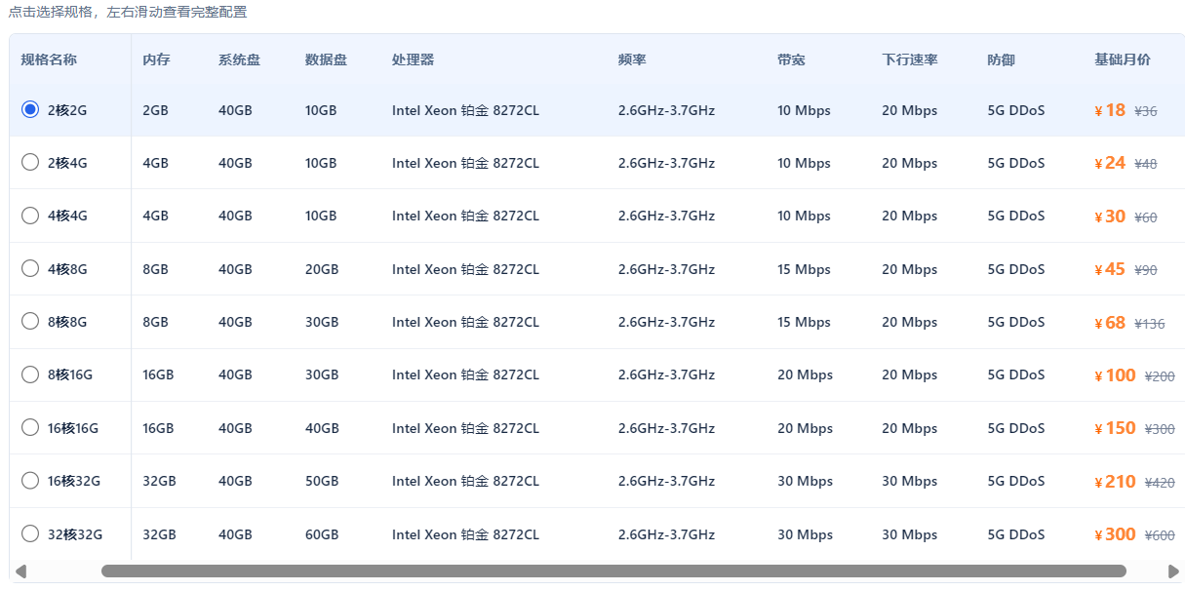The width and height of the screenshot is (1185, 591).
Task: Click 50GB data disk in 16核32G row
Action: (x=322, y=481)
